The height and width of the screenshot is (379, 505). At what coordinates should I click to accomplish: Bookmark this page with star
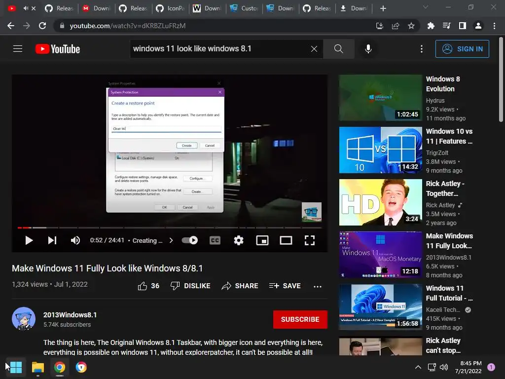[x=411, y=26]
